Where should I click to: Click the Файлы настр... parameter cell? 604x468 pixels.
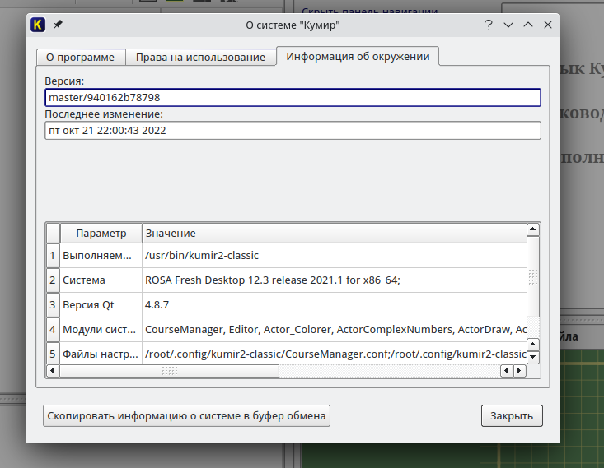pos(101,354)
